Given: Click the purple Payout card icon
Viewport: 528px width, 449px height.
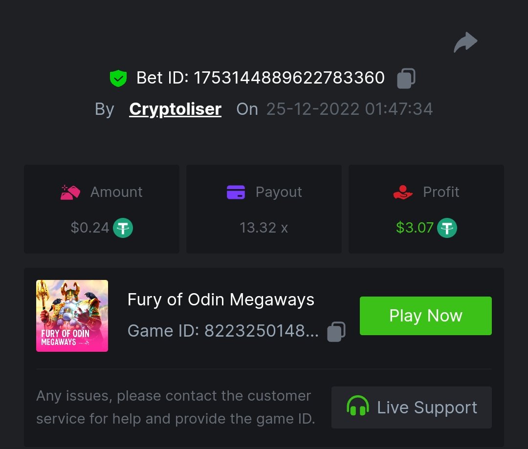Looking at the screenshot, I should pos(236,192).
